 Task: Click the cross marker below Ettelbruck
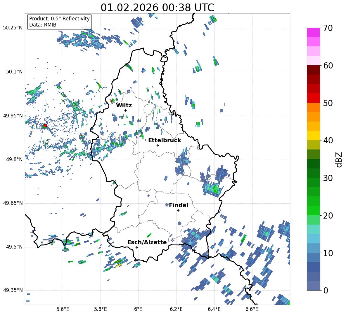158,145
